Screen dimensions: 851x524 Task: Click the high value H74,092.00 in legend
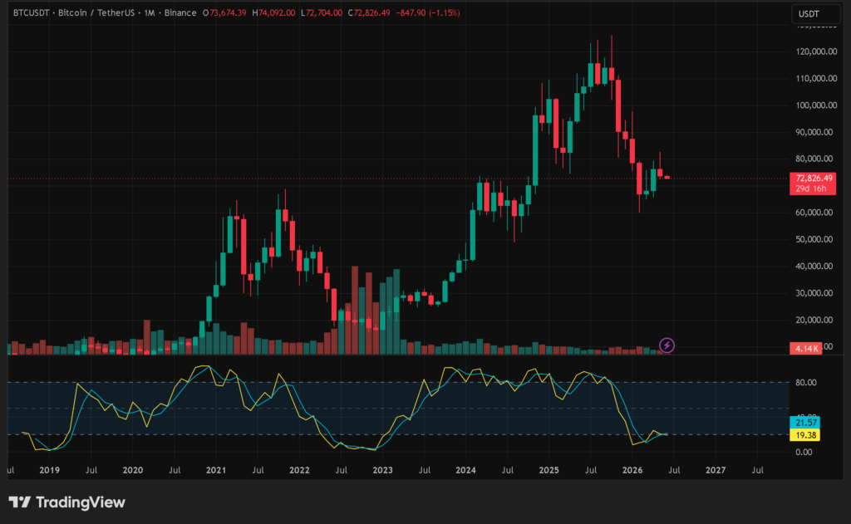tap(273, 12)
